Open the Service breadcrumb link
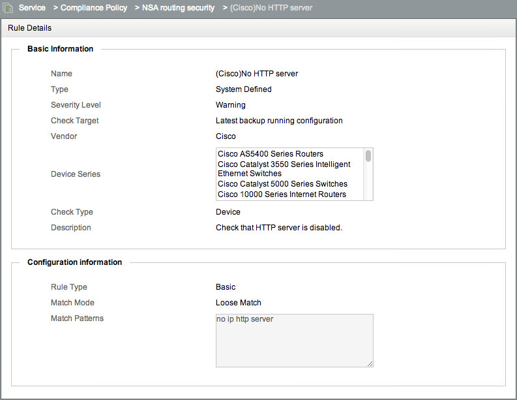 tap(32, 8)
